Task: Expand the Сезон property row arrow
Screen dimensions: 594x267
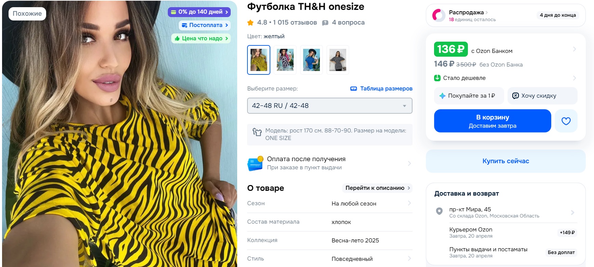Action: (409, 203)
